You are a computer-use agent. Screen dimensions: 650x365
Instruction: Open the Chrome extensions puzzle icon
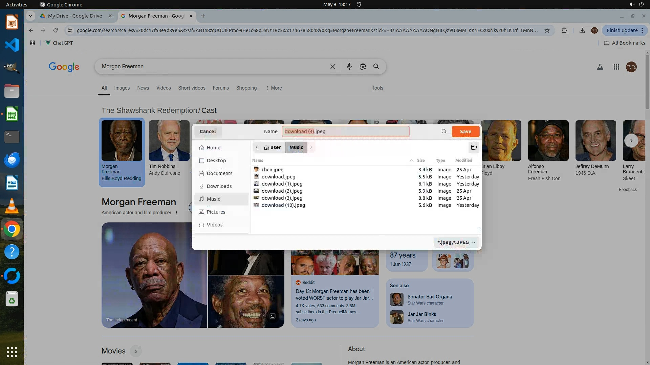(564, 30)
